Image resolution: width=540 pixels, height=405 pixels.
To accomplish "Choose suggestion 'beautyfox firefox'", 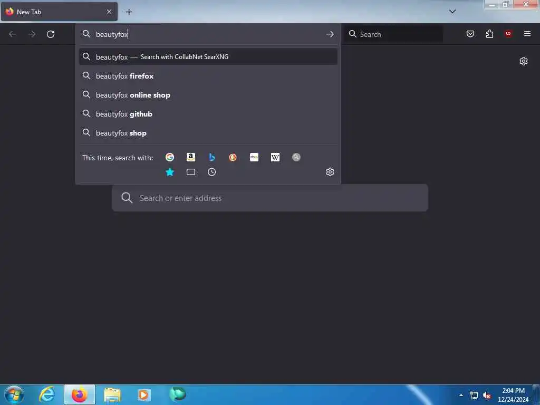I will click(x=208, y=76).
